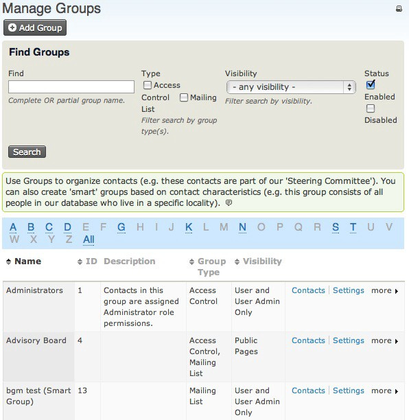This screenshot has height=420, width=409.
Task: Show All groups in alphabet filter
Action: click(89, 240)
